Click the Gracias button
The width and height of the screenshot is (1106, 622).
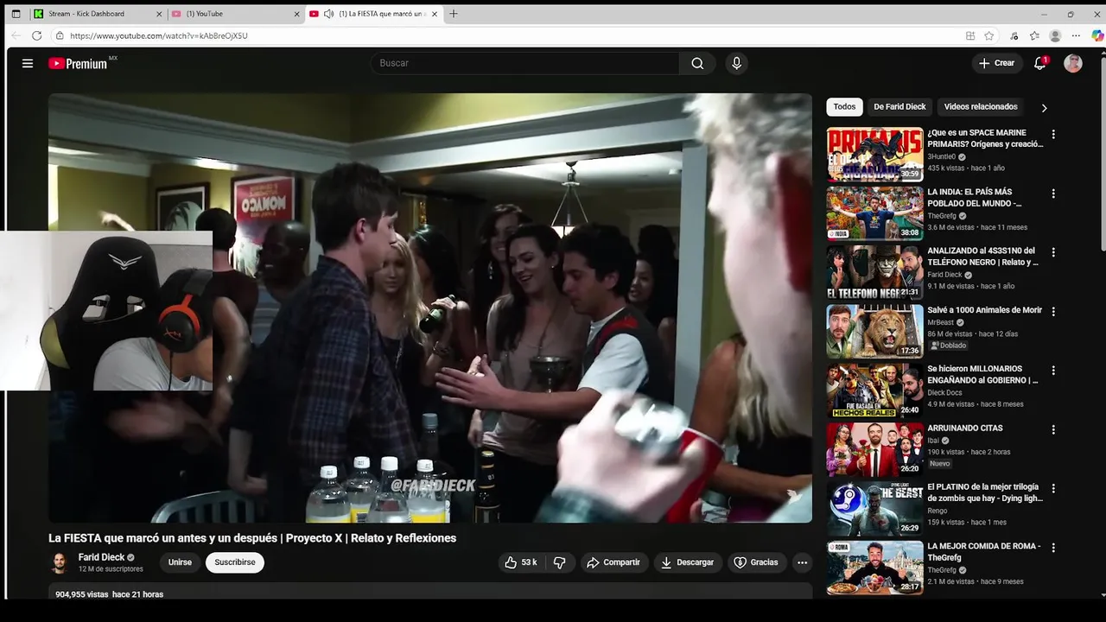(757, 562)
